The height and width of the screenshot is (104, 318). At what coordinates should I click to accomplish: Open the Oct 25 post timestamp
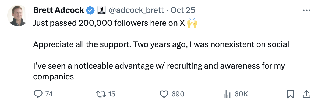pos(183,10)
